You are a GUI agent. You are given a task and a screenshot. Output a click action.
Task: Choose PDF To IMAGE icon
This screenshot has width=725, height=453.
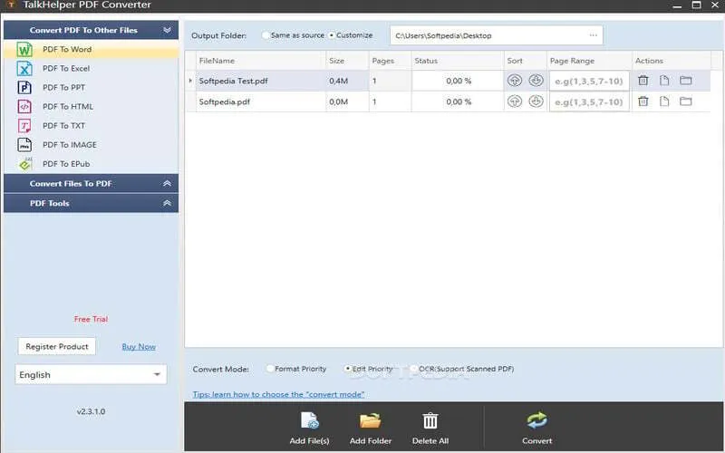point(24,145)
